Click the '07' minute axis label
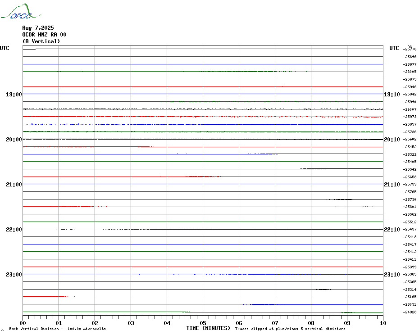The image size is (419, 335). (x=275, y=323)
